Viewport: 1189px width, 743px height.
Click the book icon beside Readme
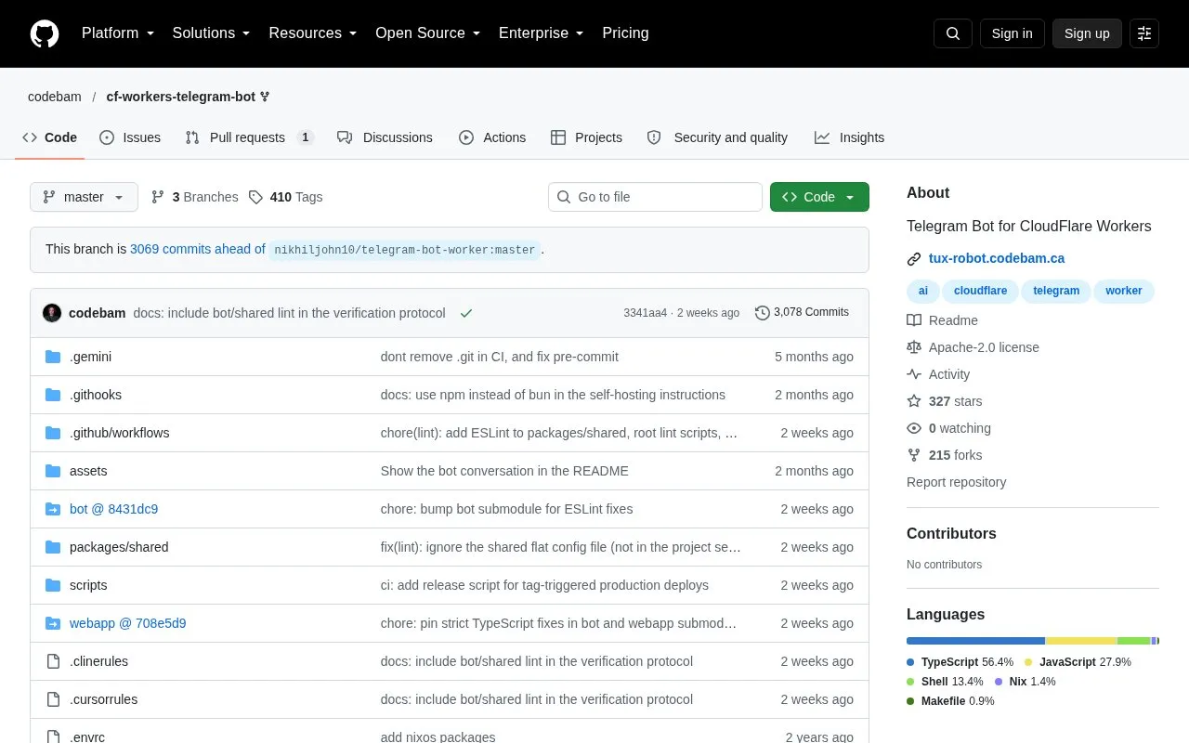click(x=914, y=320)
